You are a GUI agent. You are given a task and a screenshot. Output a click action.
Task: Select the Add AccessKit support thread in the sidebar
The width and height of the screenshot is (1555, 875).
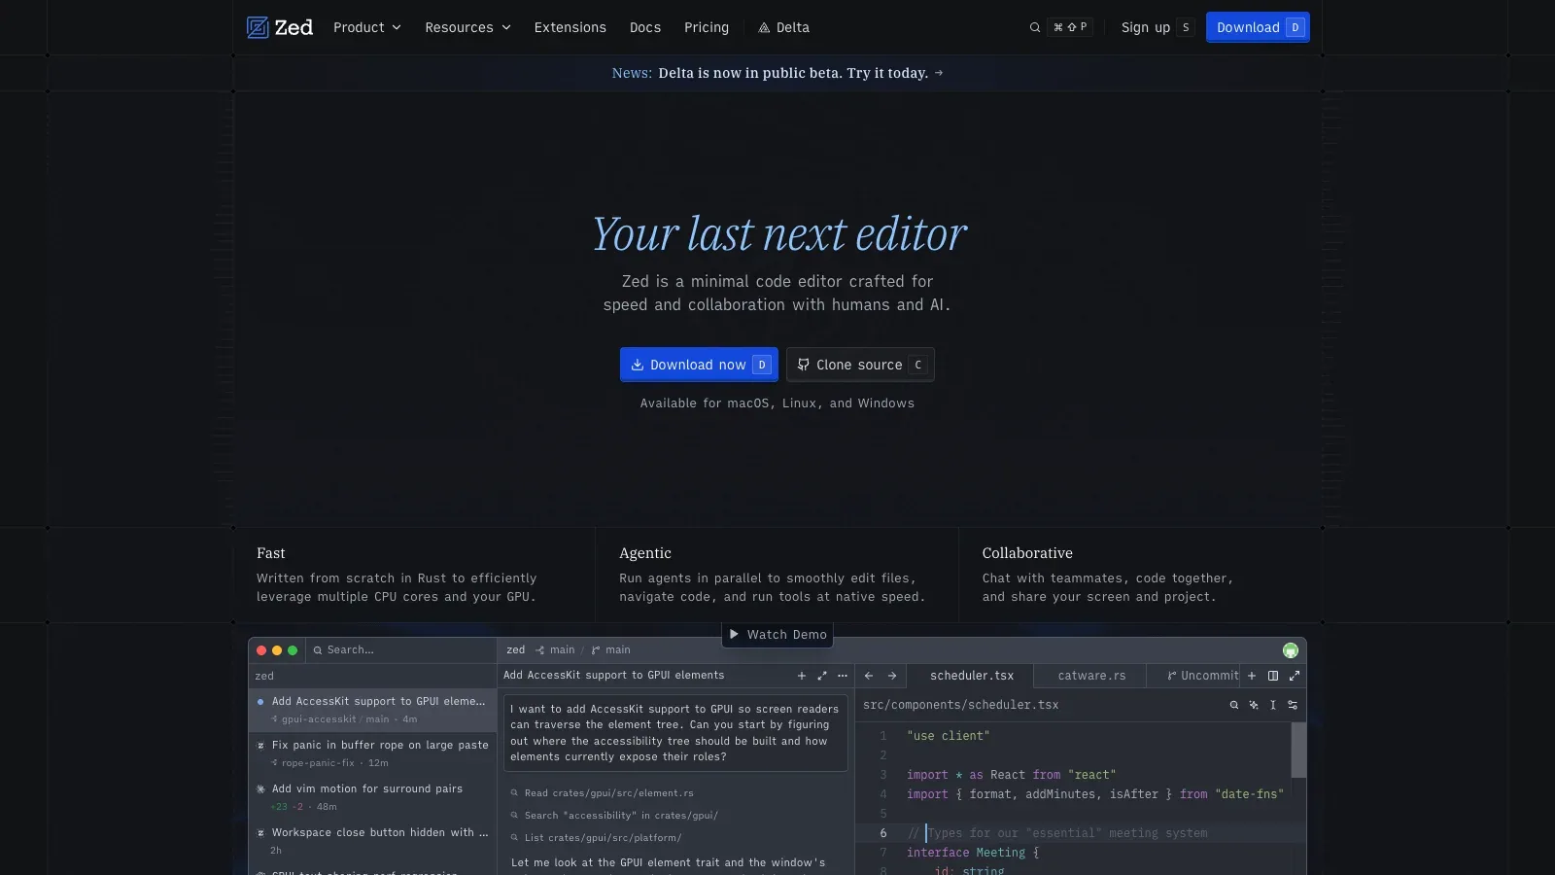click(x=372, y=710)
